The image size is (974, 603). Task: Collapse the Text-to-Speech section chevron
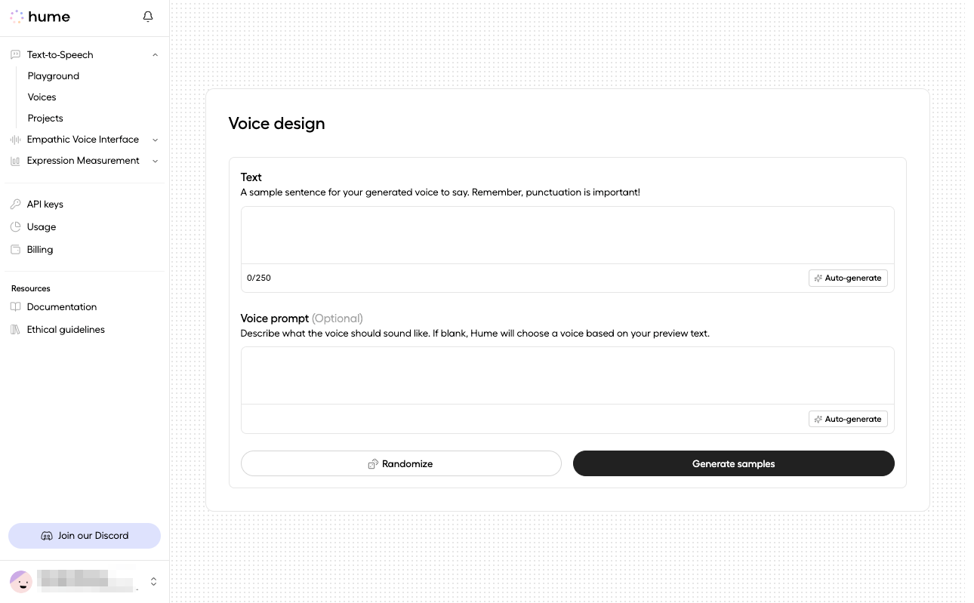(155, 55)
